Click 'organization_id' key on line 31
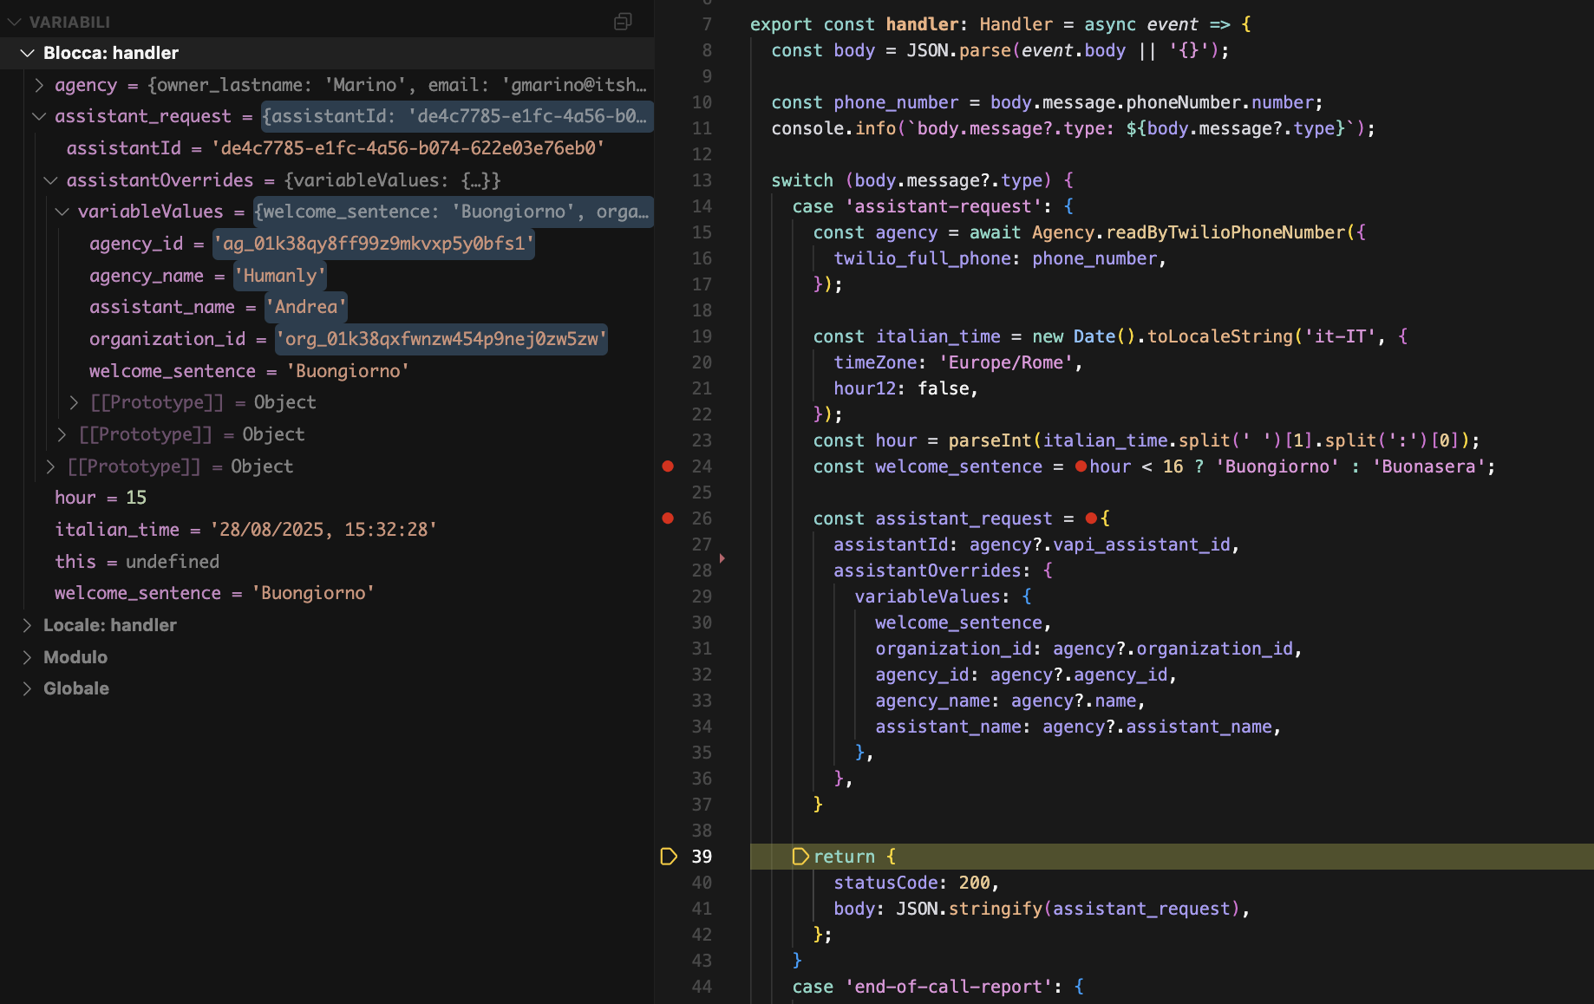 pyautogui.click(x=953, y=649)
